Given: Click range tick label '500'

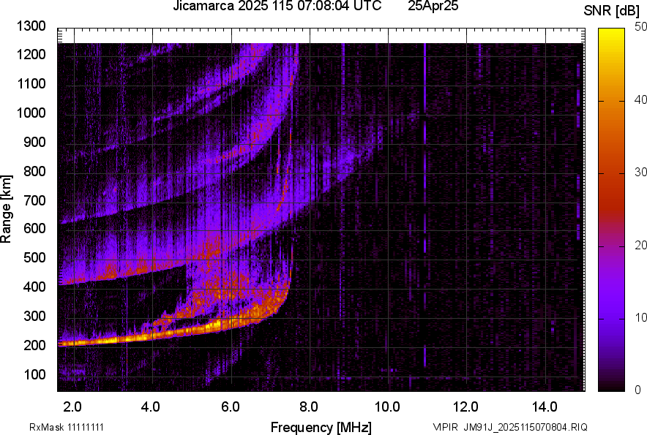Looking at the screenshot, I should pyautogui.click(x=34, y=257).
